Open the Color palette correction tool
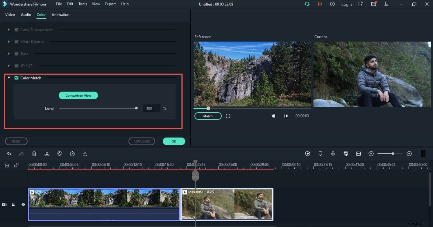This screenshot has width=433, height=227. point(60,153)
